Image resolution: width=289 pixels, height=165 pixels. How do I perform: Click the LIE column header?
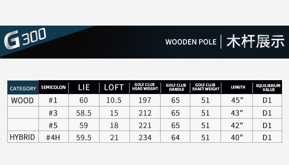(84, 87)
